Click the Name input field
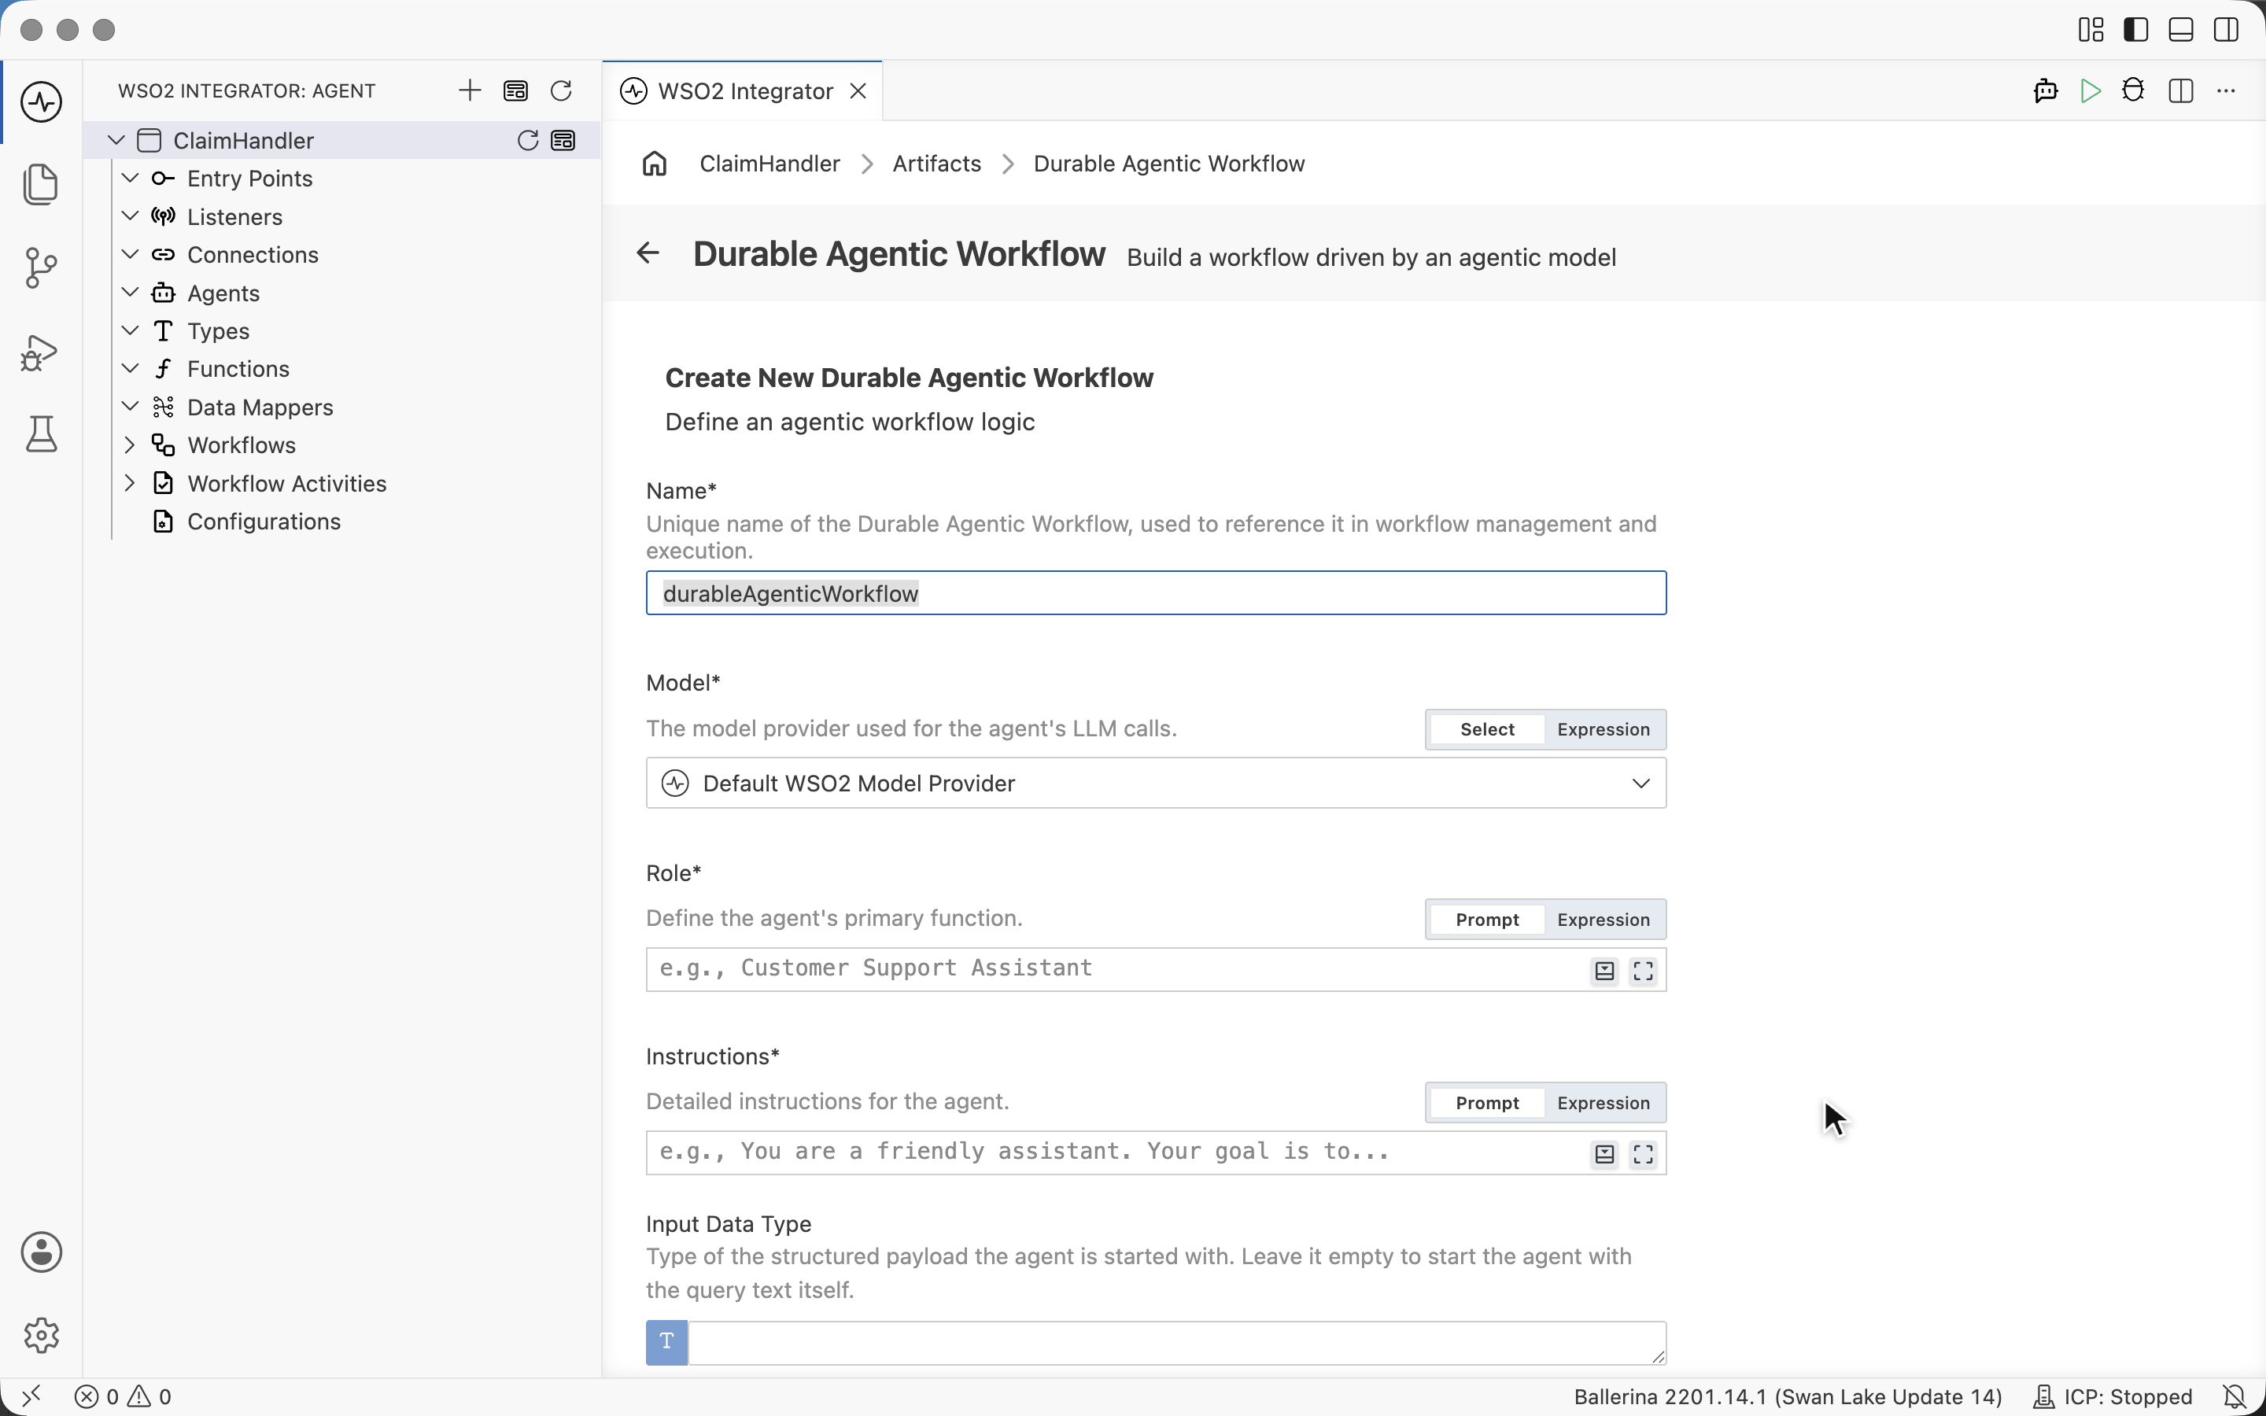Viewport: 2266px width, 1416px height. pyautogui.click(x=1156, y=593)
